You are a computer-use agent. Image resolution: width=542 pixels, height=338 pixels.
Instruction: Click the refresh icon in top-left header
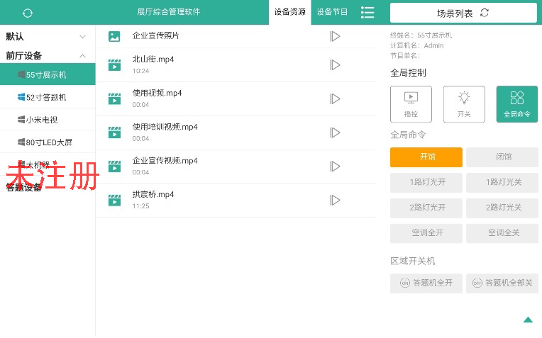coord(28,13)
